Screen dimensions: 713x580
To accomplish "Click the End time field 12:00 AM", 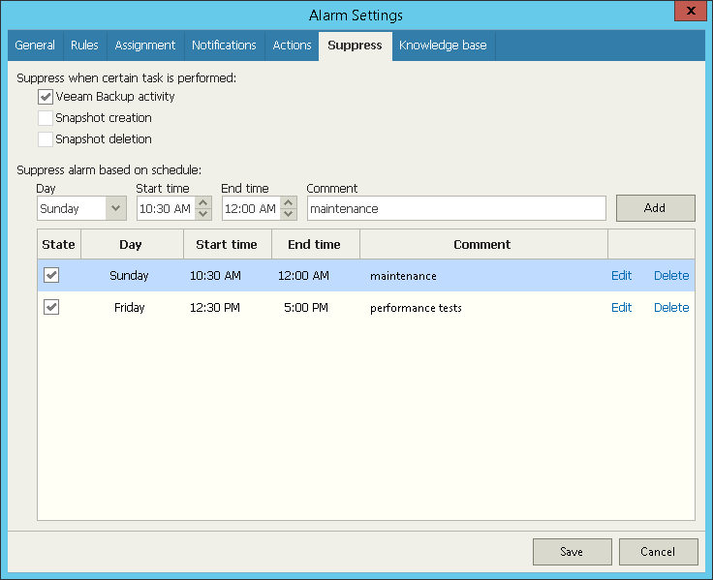I will pos(251,208).
